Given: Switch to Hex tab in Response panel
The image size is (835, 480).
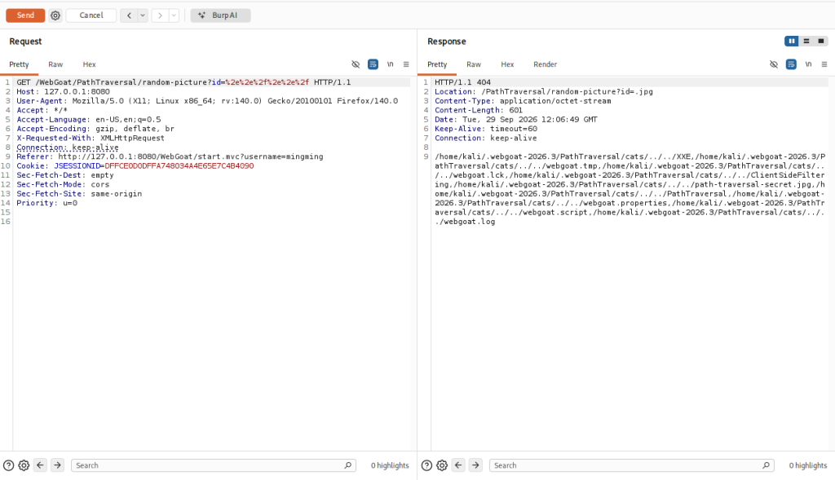Looking at the screenshot, I should pyautogui.click(x=507, y=64).
